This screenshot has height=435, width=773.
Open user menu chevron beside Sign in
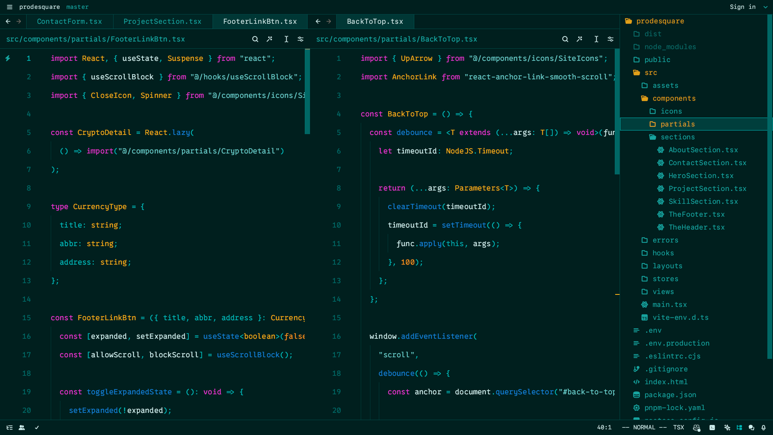coord(765,7)
